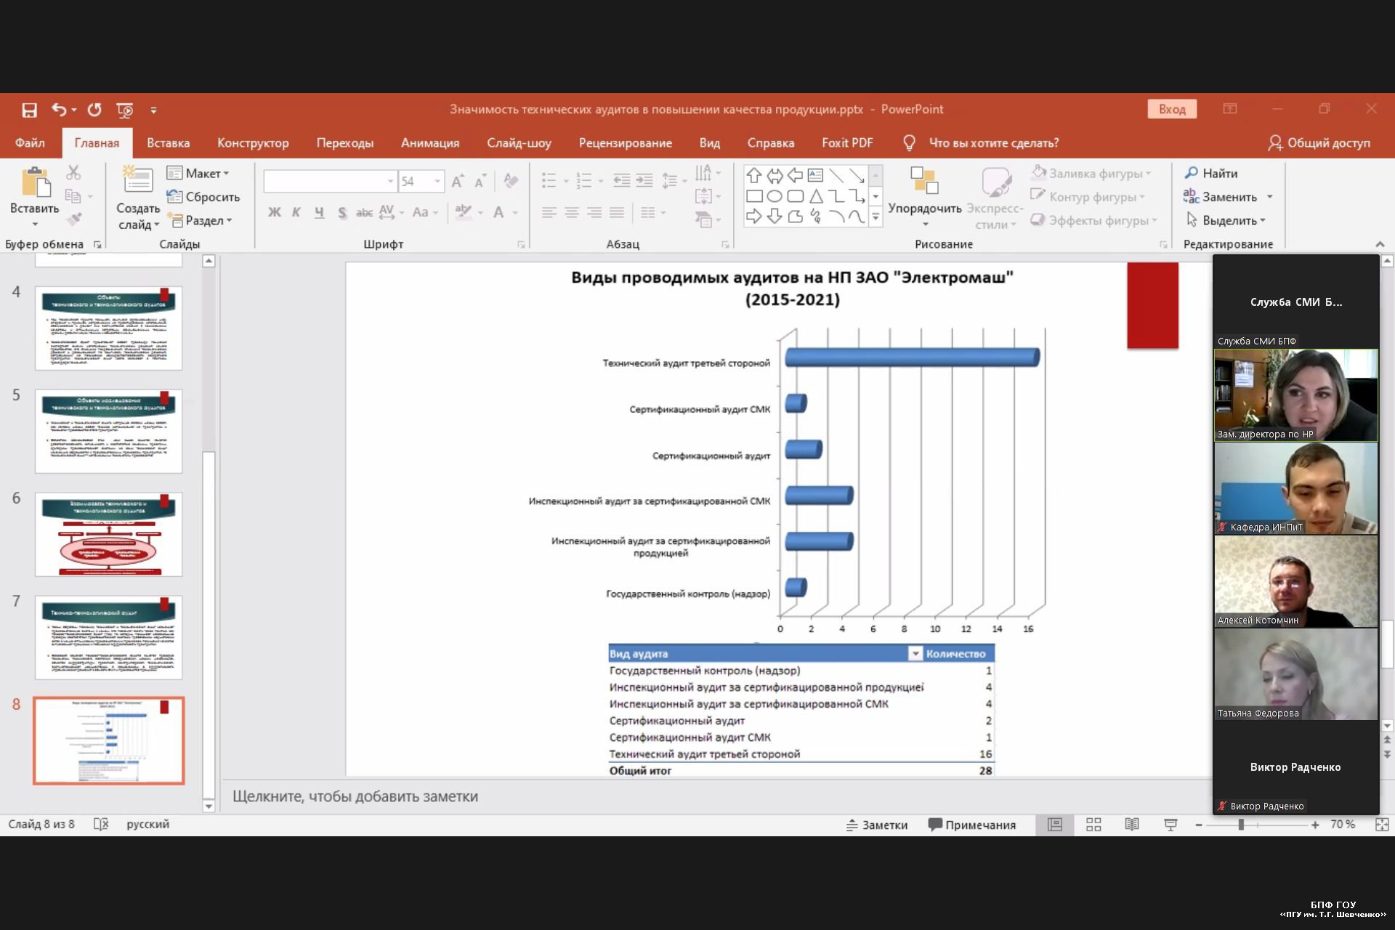Open the Вид аудита table filter dropdown
Image resolution: width=1395 pixels, height=930 pixels.
pos(915,654)
